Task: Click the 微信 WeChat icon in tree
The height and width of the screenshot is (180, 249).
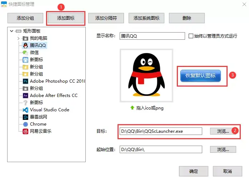Action: point(25,53)
